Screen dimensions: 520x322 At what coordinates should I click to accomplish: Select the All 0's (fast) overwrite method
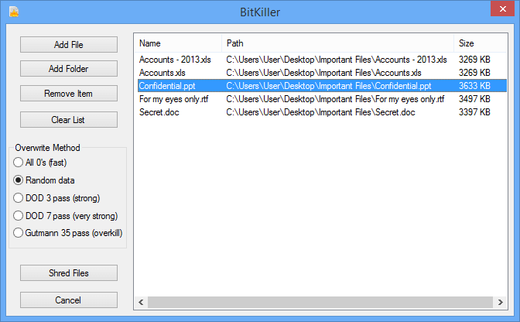pos(19,163)
